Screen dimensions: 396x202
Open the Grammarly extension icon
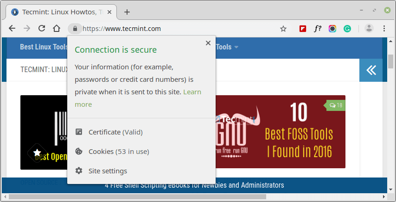[347, 29]
